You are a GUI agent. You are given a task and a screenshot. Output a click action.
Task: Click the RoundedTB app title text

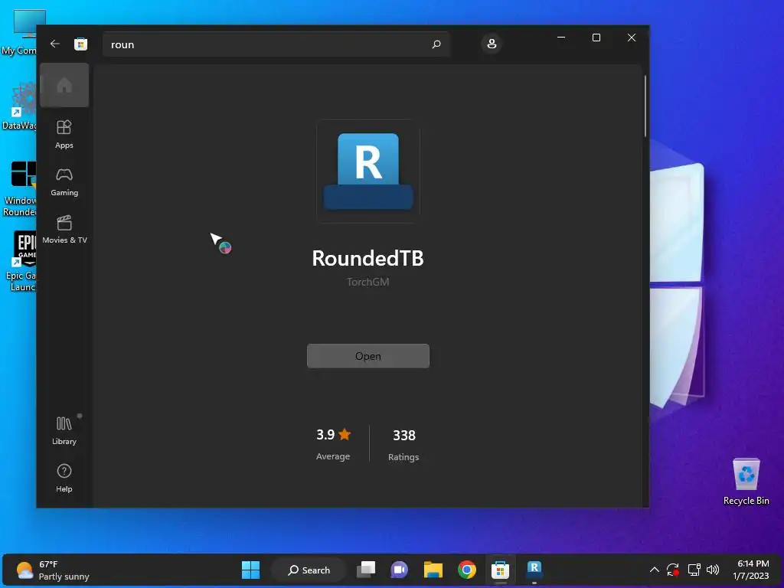[368, 259]
